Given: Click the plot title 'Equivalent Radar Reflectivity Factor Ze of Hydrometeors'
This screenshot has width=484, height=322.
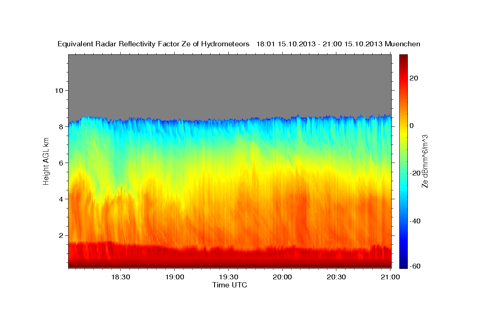Looking at the screenshot, I should (x=153, y=44).
